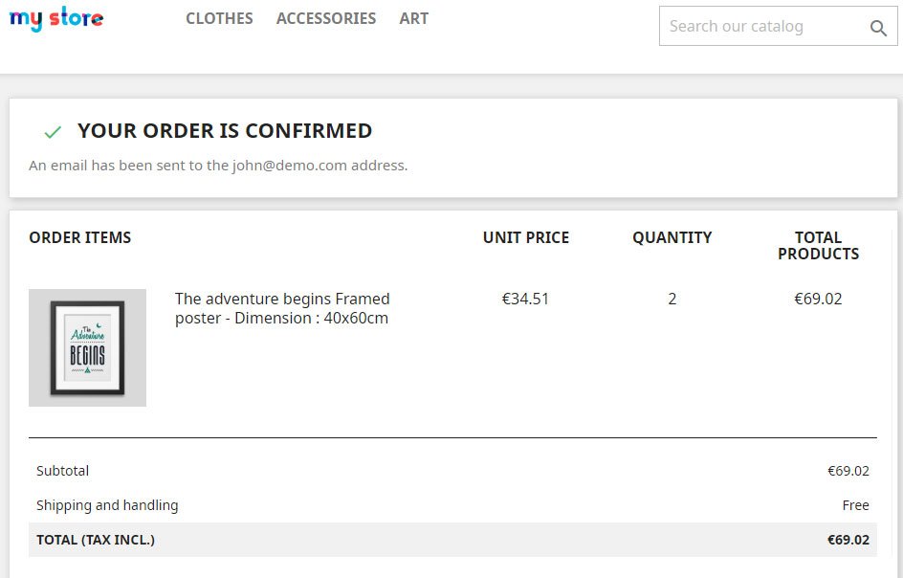This screenshot has height=578, width=903.
Task: Click the Quantity column header
Action: click(x=672, y=237)
